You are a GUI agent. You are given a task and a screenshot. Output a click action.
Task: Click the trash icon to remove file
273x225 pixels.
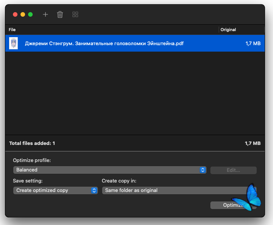(60, 14)
